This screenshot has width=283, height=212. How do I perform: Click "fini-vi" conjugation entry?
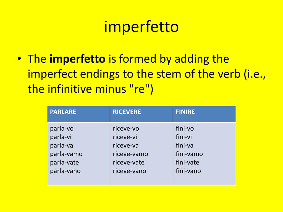click(184, 137)
